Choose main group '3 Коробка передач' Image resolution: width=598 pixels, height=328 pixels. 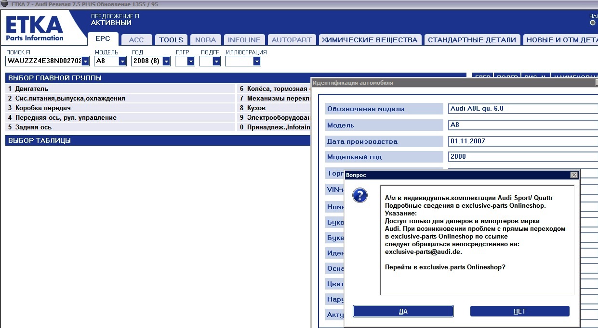(120, 108)
